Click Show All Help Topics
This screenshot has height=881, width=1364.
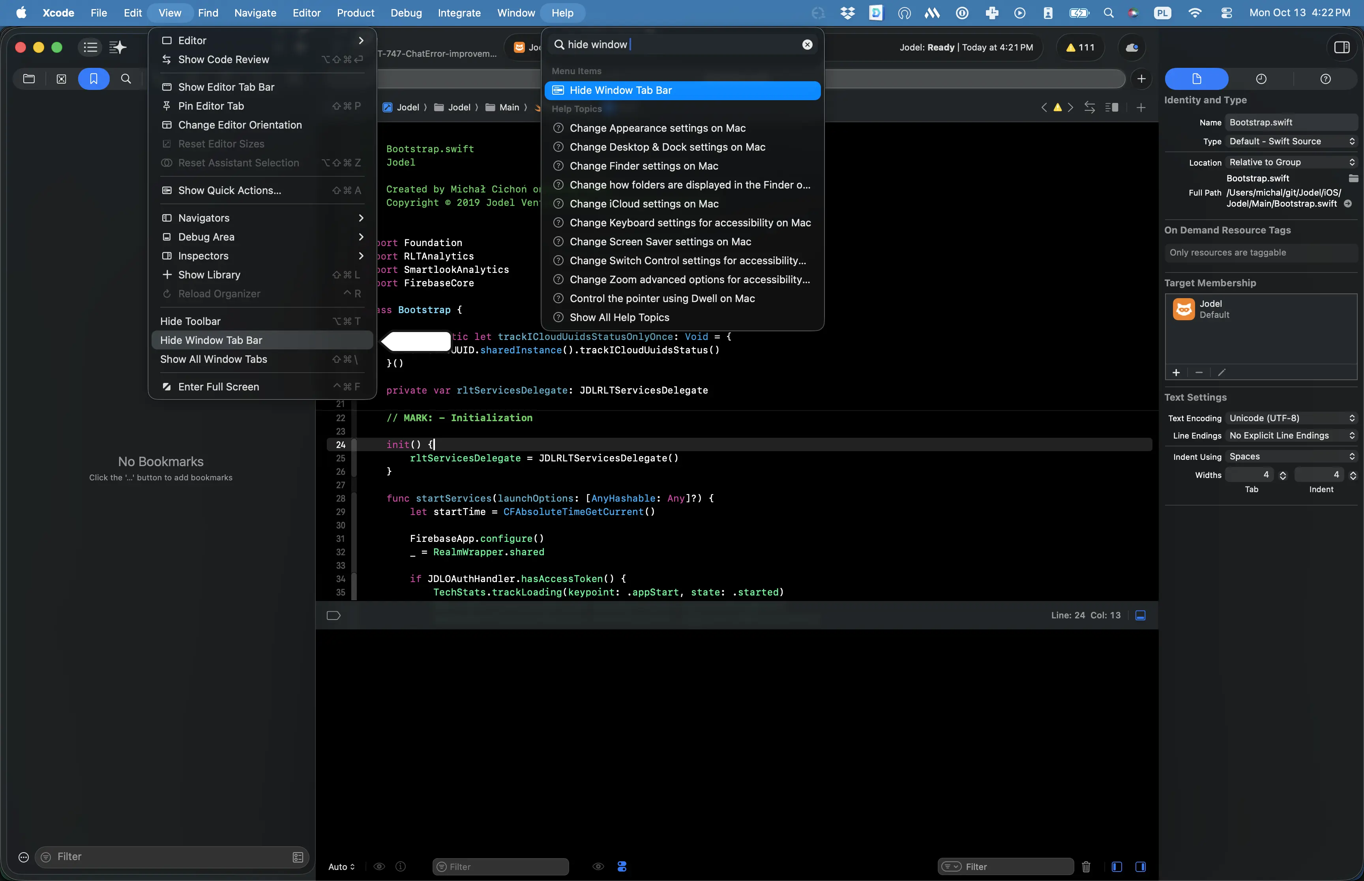pos(619,317)
